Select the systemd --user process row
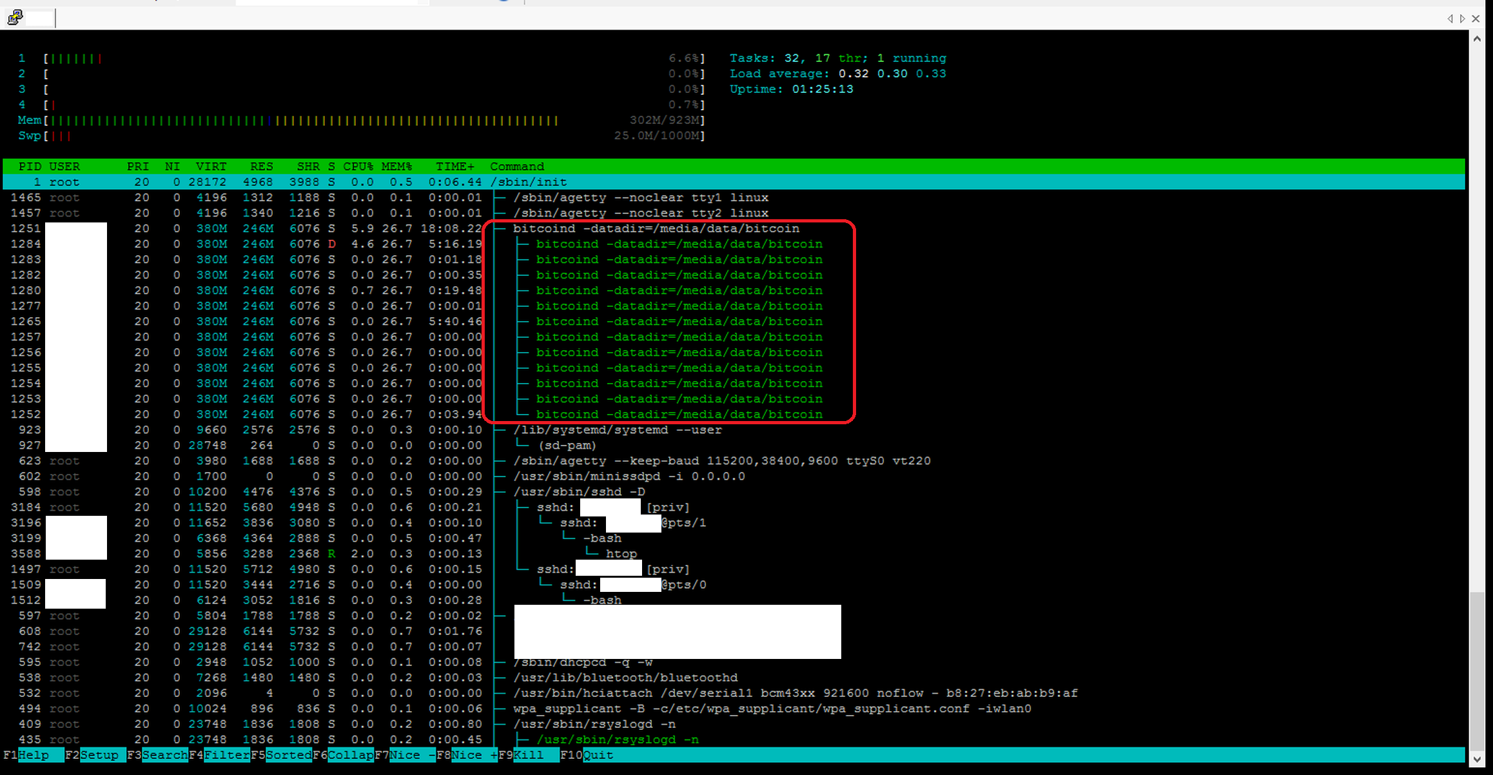This screenshot has height=775, width=1493. 734,429
